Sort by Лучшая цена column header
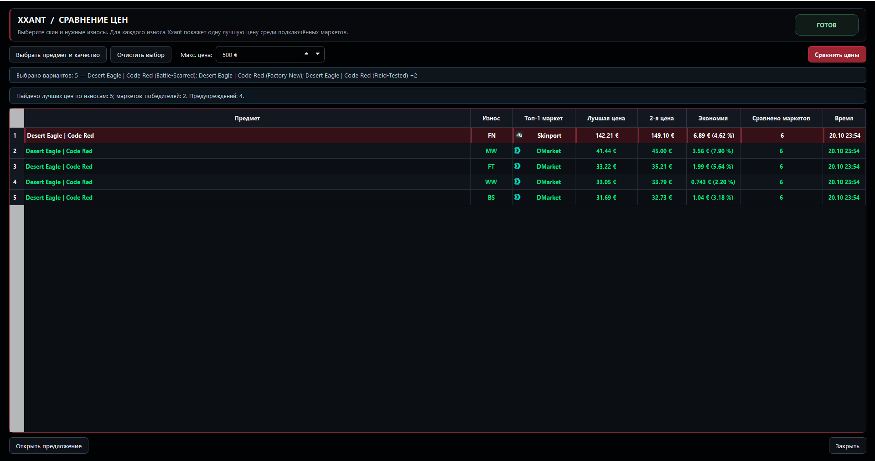The width and height of the screenshot is (875, 461). tap(606, 118)
